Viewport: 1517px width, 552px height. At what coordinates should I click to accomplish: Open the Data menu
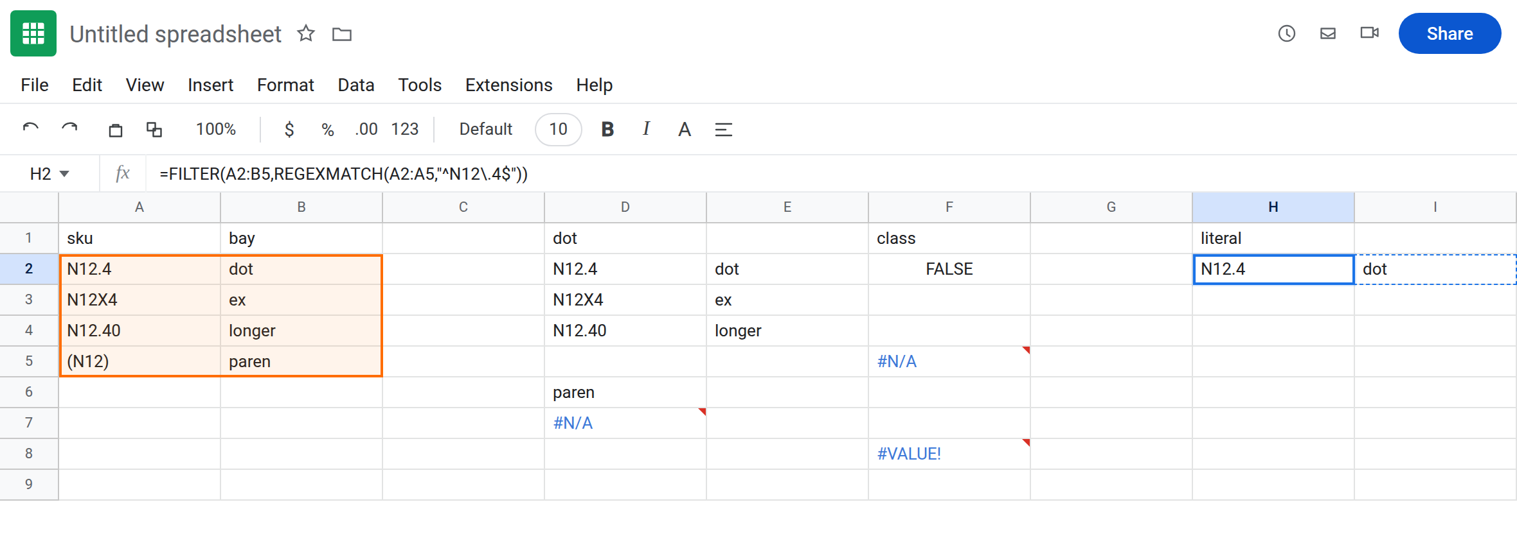click(x=356, y=85)
